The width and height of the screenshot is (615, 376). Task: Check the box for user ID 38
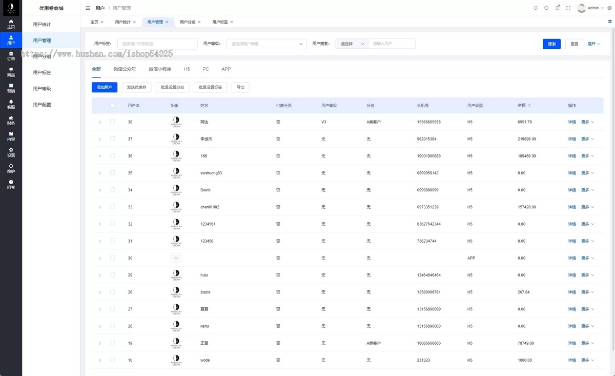(113, 122)
